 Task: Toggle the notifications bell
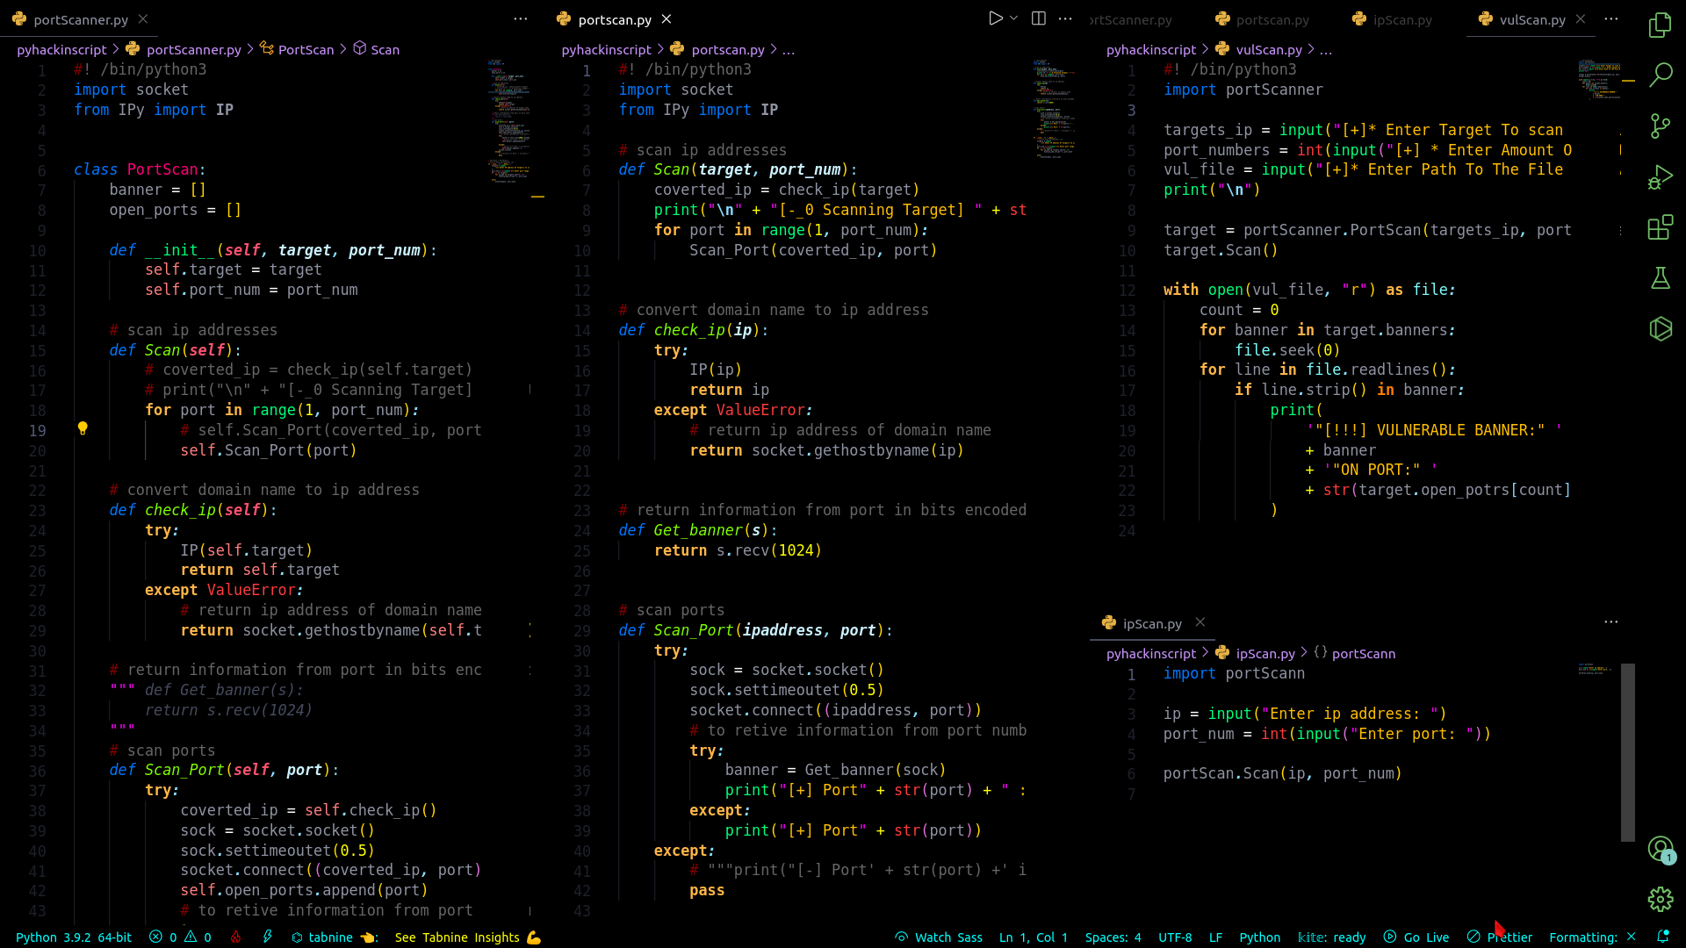(1665, 937)
